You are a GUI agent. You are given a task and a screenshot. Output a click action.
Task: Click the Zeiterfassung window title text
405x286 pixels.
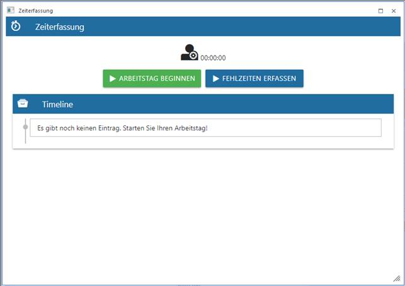(36, 11)
